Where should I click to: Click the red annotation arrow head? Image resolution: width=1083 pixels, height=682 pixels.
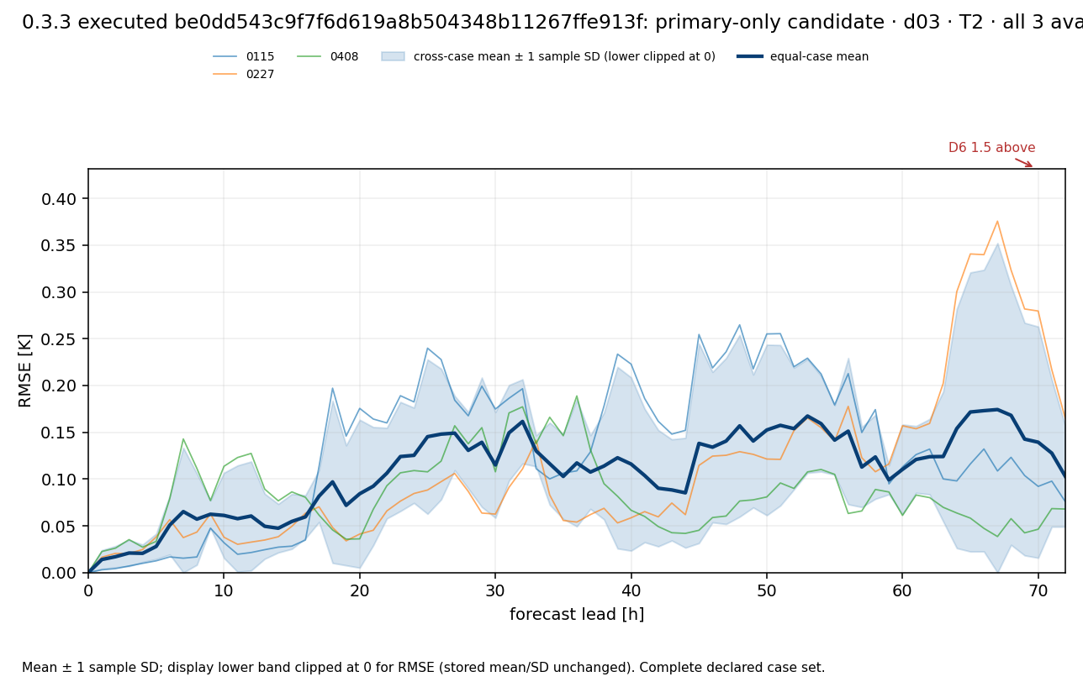[x=1028, y=165]
